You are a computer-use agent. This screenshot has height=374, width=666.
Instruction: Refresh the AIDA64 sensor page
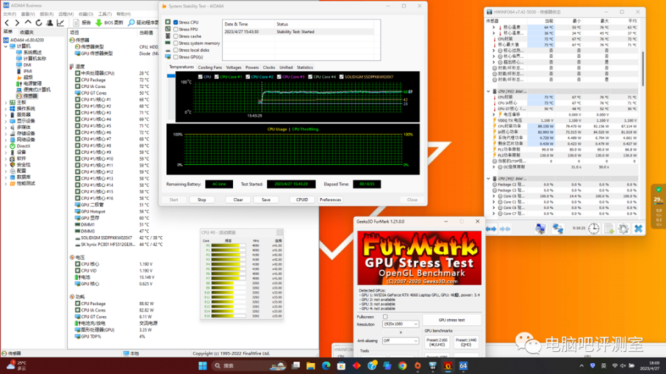pyautogui.click(x=39, y=23)
